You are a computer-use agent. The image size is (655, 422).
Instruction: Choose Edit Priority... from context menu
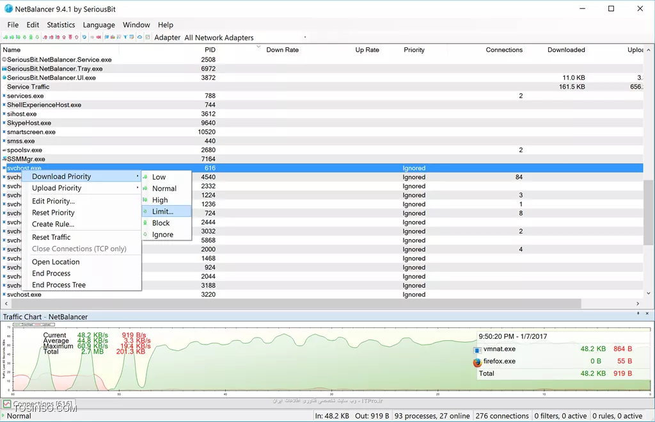[x=81, y=201]
